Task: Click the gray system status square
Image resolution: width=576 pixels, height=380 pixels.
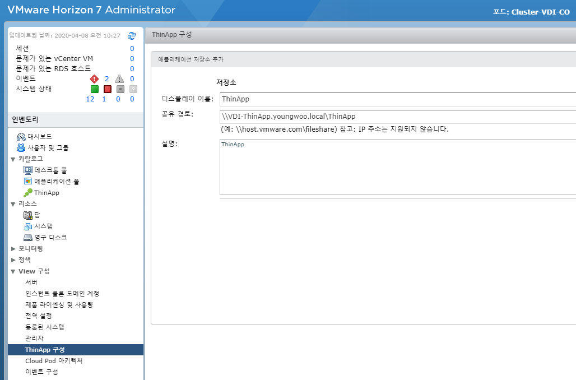Action: point(120,89)
